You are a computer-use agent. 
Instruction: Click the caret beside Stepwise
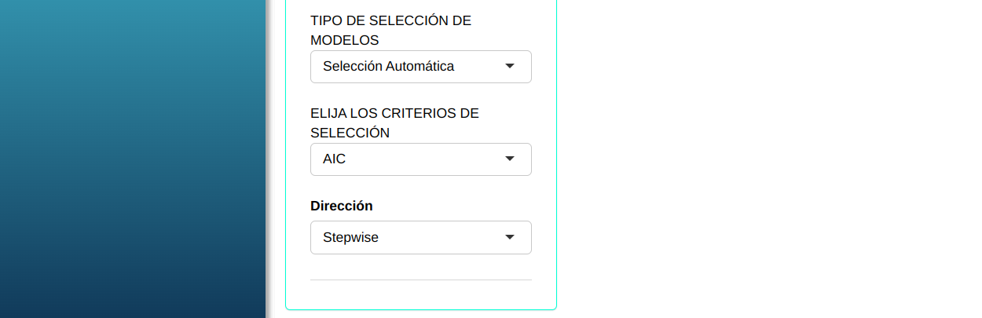(509, 237)
